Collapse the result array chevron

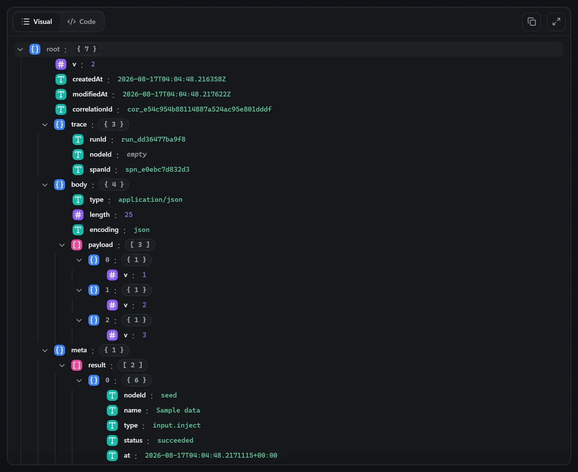tap(62, 365)
